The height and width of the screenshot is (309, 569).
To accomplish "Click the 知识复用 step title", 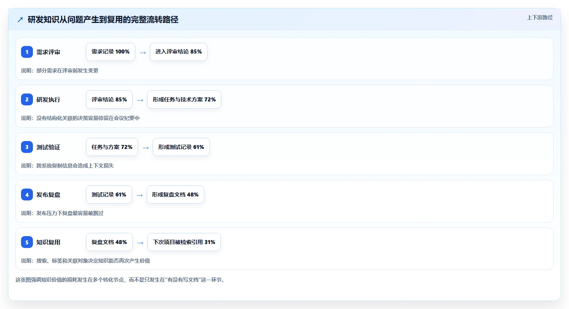I will (48, 242).
